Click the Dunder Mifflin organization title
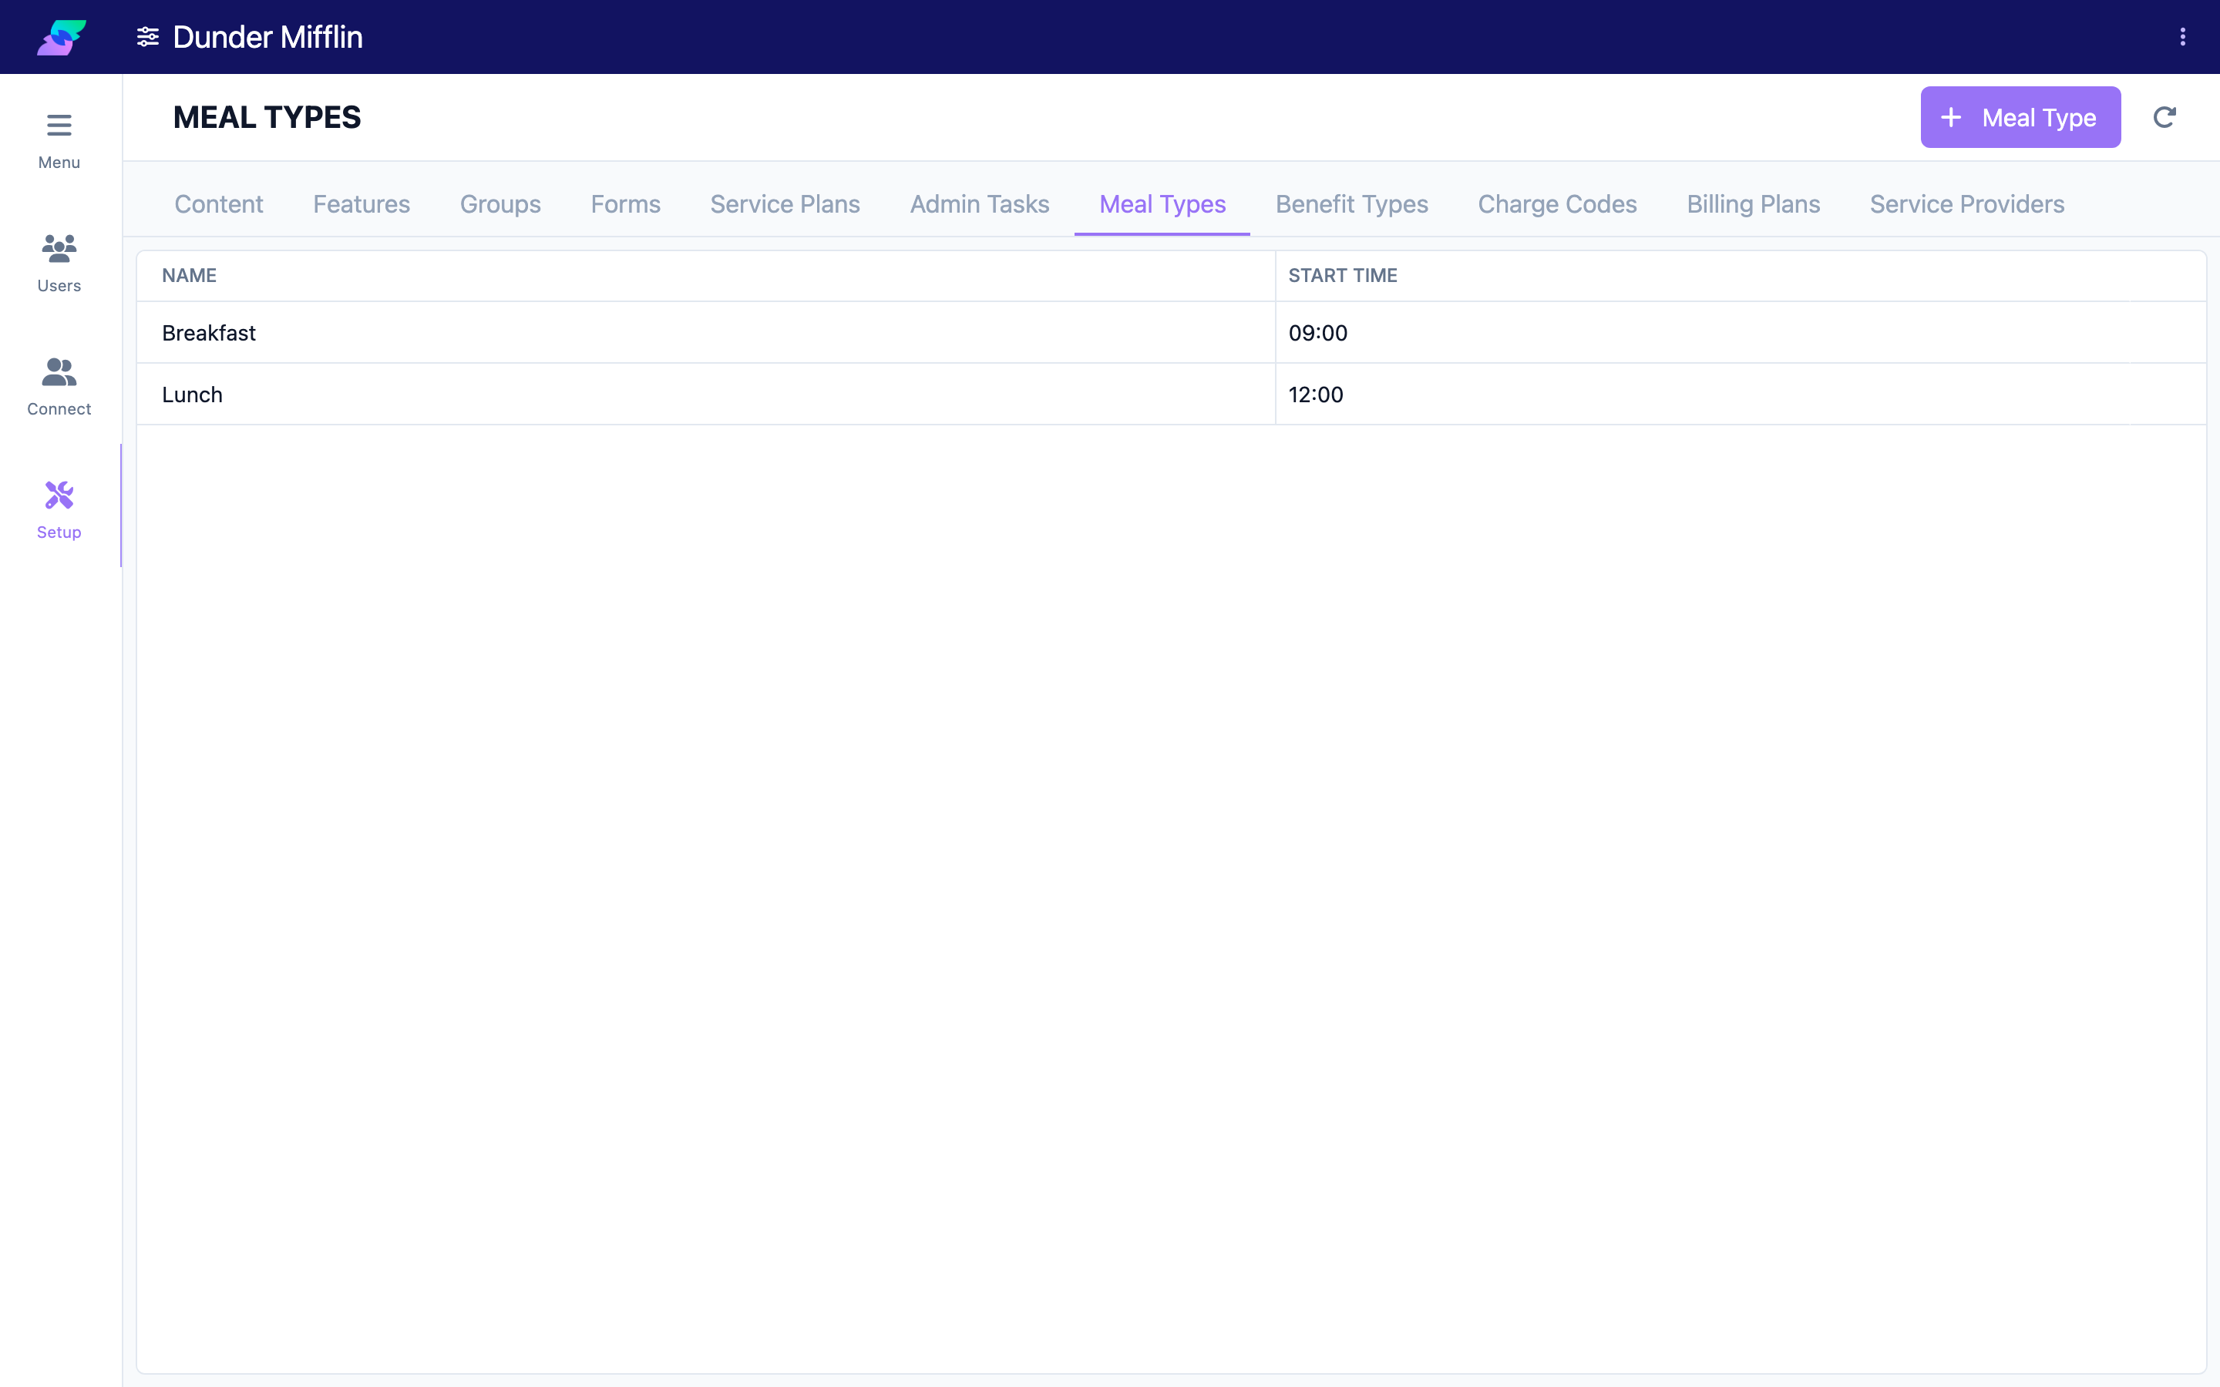Viewport: 2220px width, 1387px height. tap(268, 37)
